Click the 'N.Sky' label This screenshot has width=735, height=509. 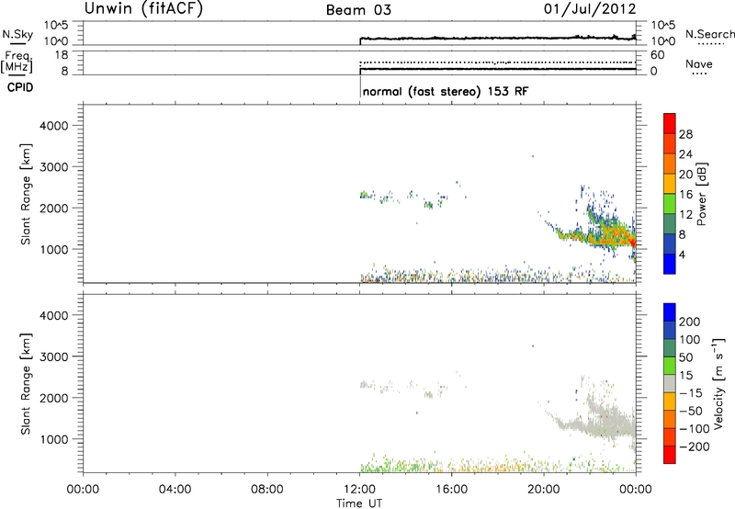click(17, 34)
